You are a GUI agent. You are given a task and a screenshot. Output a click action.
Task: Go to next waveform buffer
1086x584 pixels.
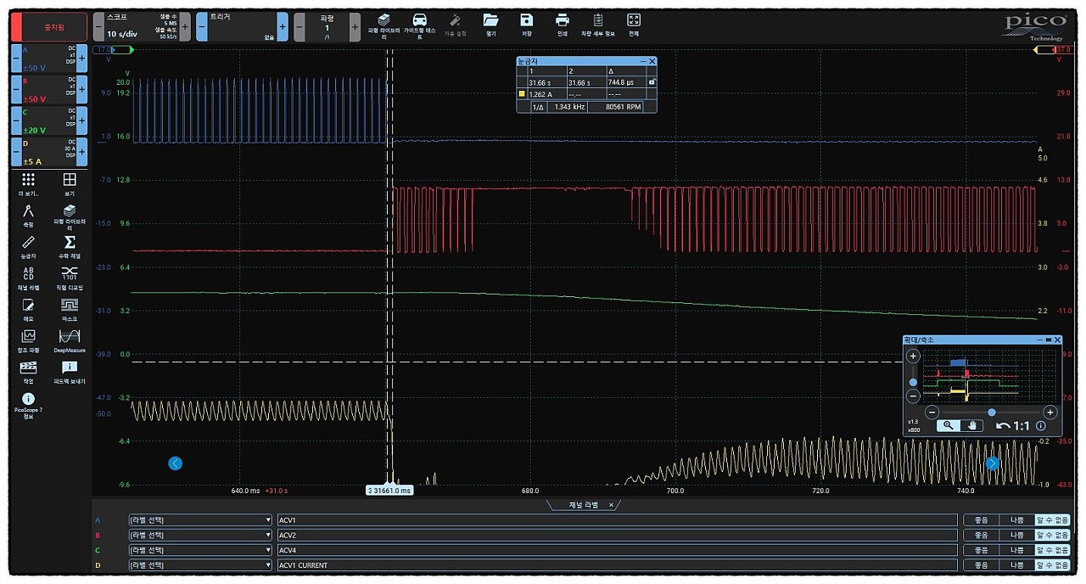[x=355, y=27]
